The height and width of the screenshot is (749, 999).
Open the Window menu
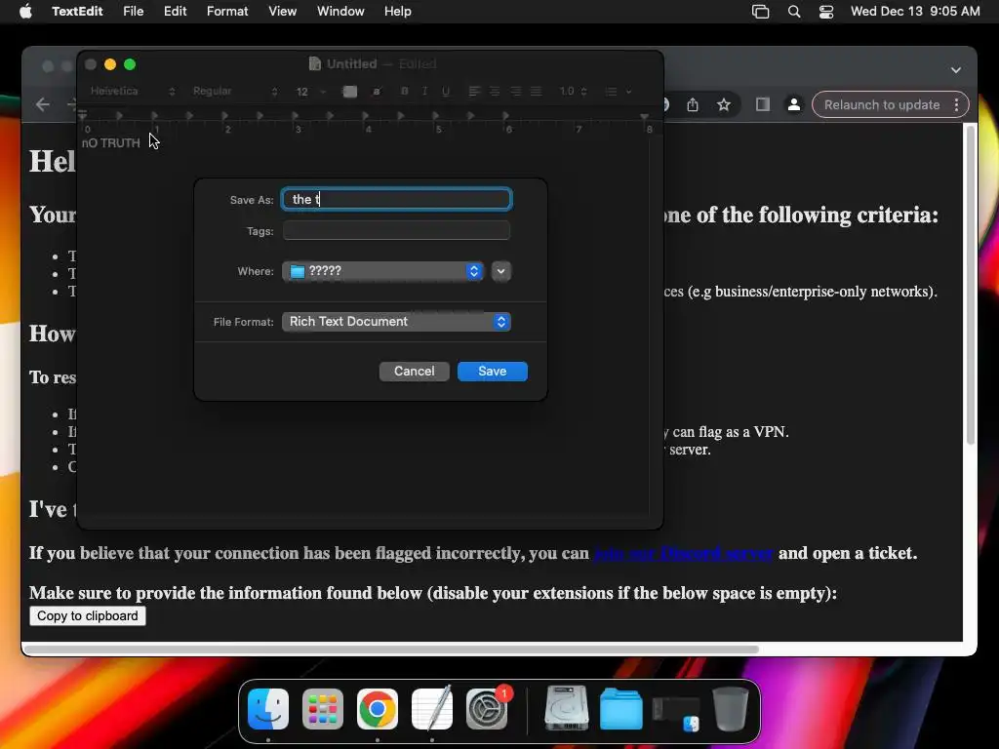(x=340, y=12)
